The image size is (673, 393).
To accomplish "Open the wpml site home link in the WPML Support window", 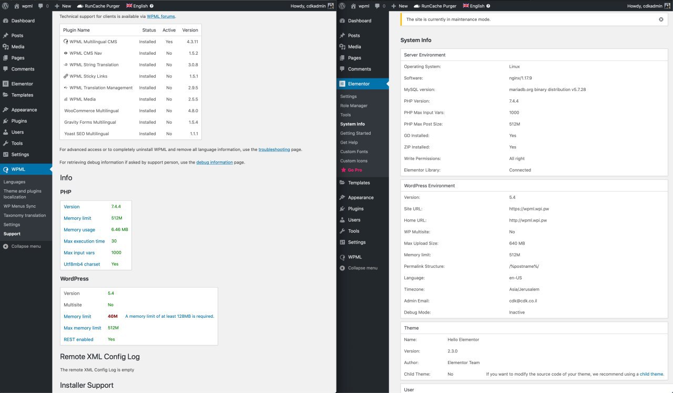I will coord(24,6).
